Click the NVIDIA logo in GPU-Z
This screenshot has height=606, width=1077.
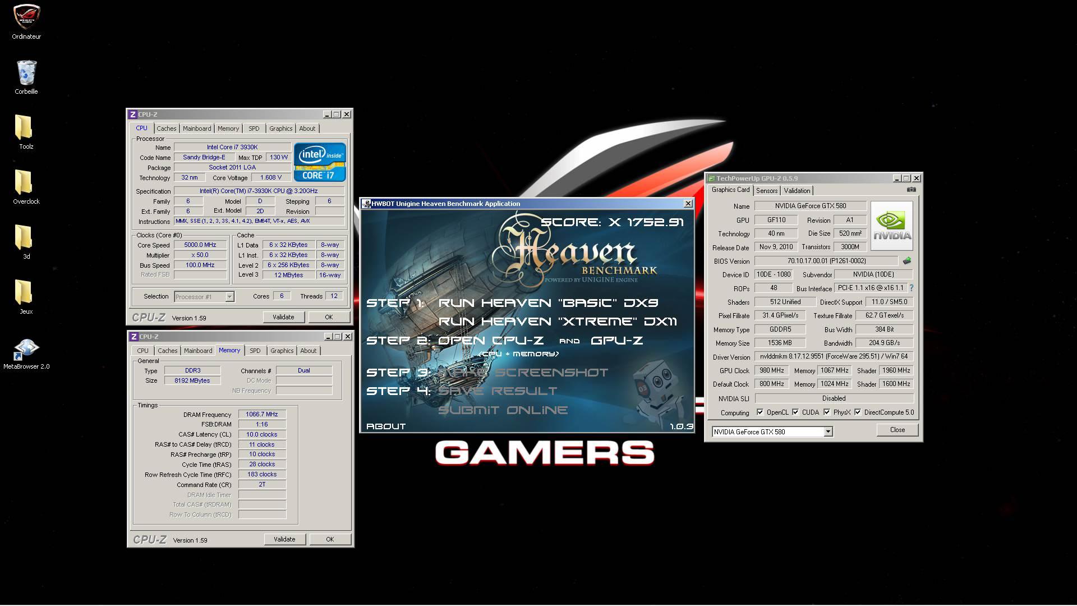(x=892, y=226)
